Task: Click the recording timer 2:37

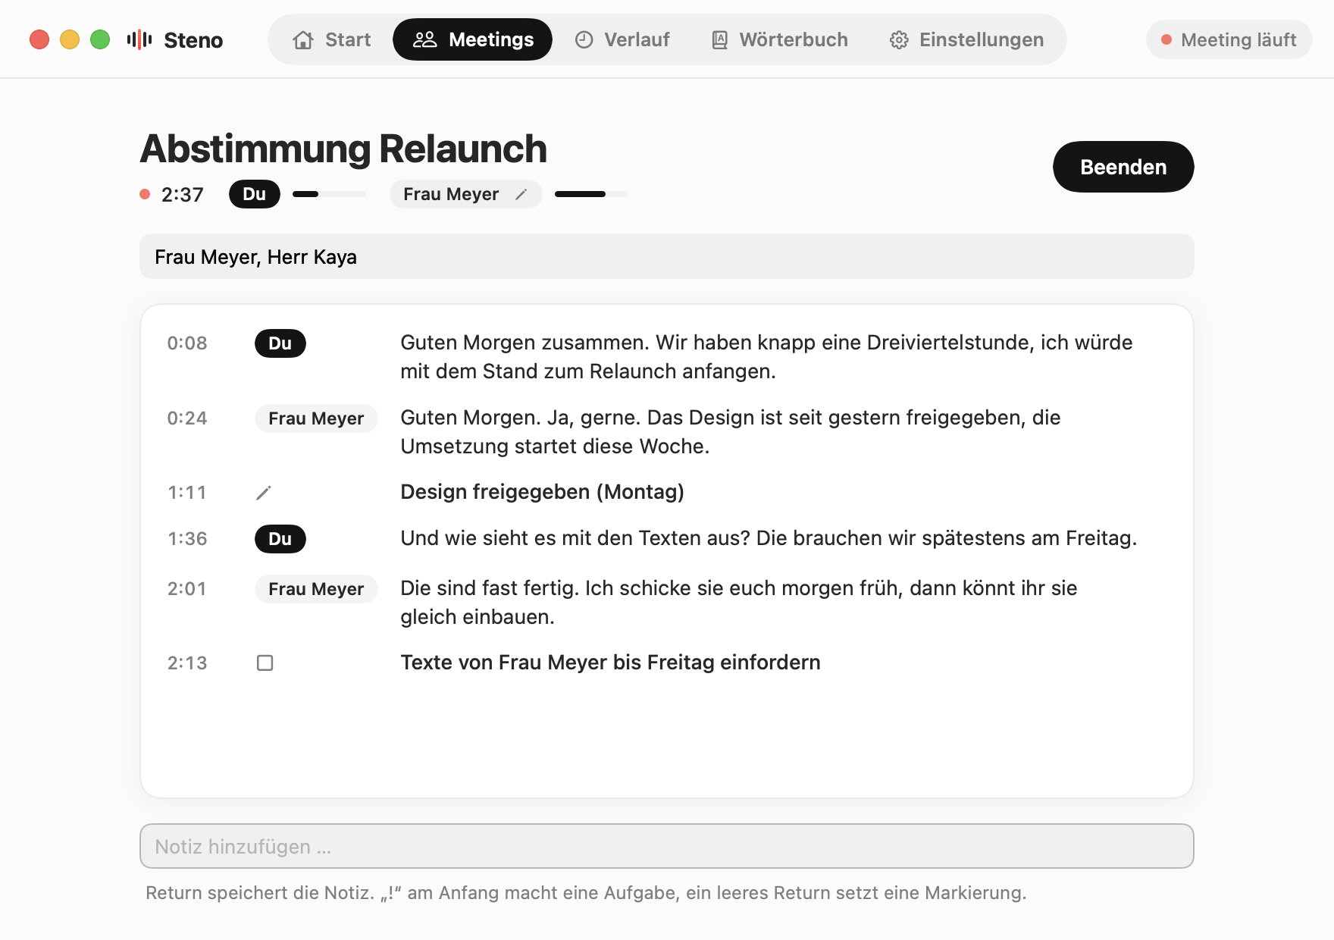Action: (x=183, y=195)
